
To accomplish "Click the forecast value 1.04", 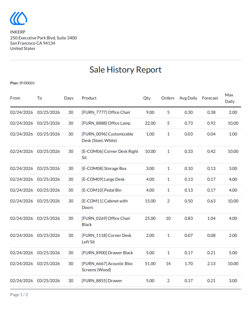I will click(211, 218).
